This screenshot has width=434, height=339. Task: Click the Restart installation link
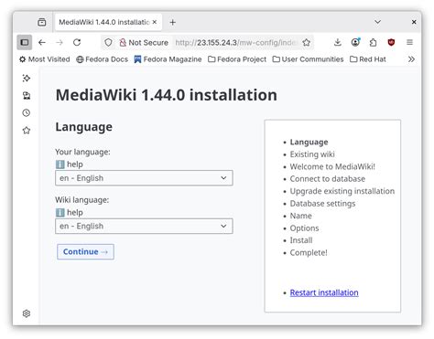point(324,292)
